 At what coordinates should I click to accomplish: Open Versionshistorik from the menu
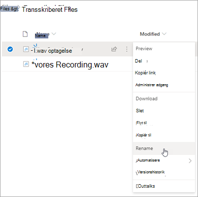click(x=150, y=172)
